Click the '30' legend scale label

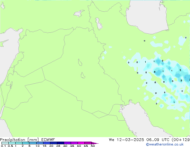(x=65, y=146)
